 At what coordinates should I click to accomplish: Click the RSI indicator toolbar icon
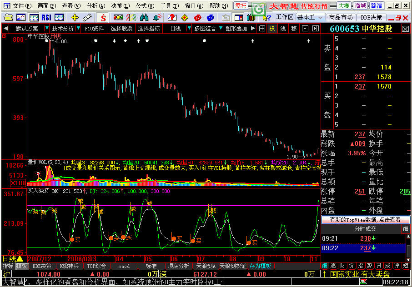click(46, 18)
